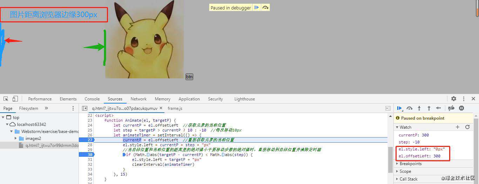Open the Lighthouse tab
479x184 pixels.
pyautogui.click(x=244, y=99)
